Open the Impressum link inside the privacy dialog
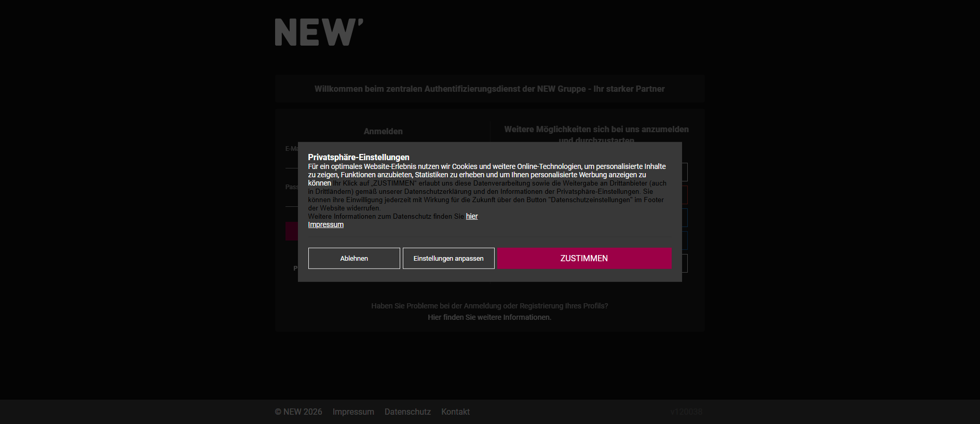 pyautogui.click(x=326, y=224)
